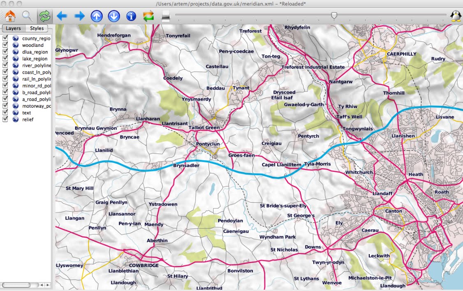This screenshot has height=291, width=463.
Task: Navigate forward with the right blue arrow
Action: (79, 16)
